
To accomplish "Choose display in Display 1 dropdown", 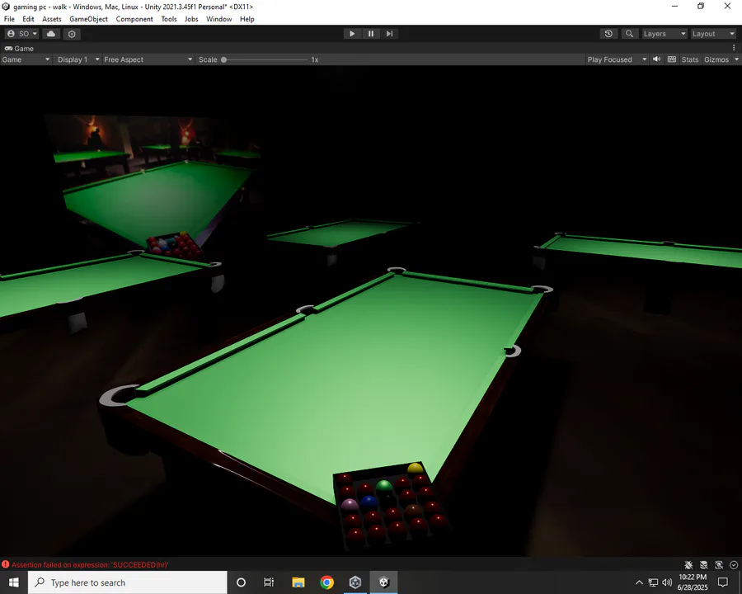I will 78,59.
